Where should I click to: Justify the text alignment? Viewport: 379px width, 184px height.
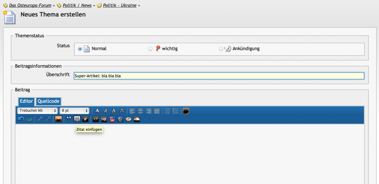pyautogui.click(x=157, y=111)
